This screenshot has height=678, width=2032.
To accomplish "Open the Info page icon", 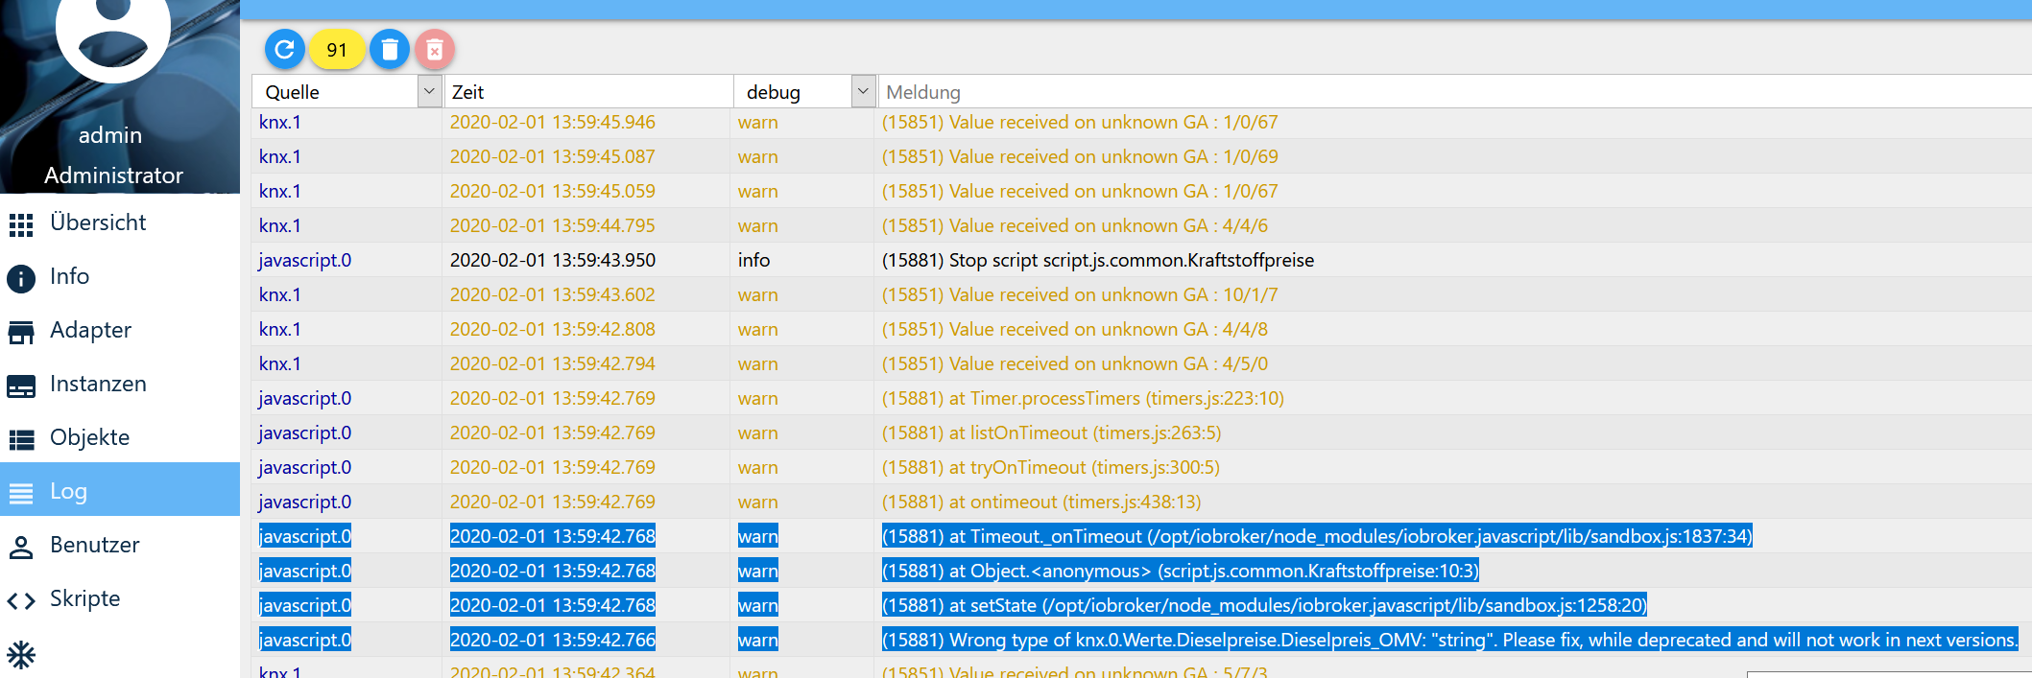I will coord(21,278).
